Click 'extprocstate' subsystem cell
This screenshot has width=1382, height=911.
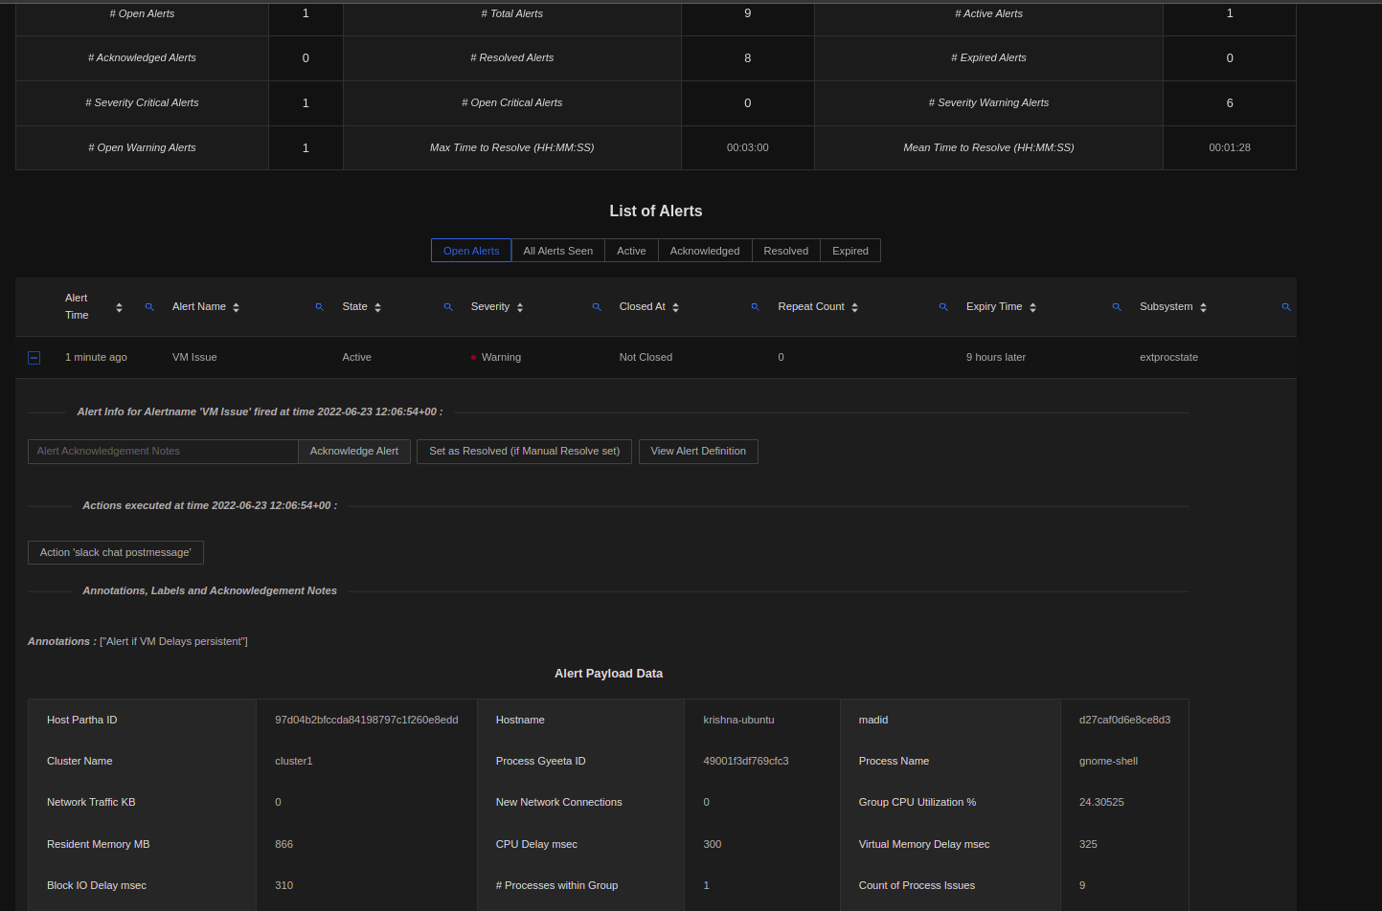(x=1168, y=358)
